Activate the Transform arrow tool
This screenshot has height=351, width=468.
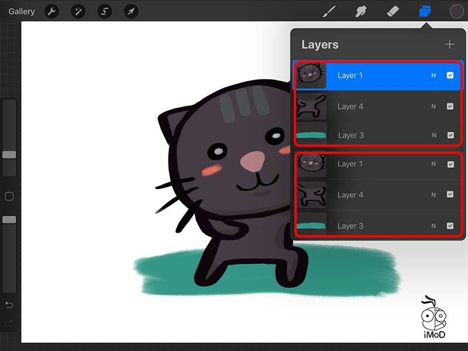pos(131,11)
